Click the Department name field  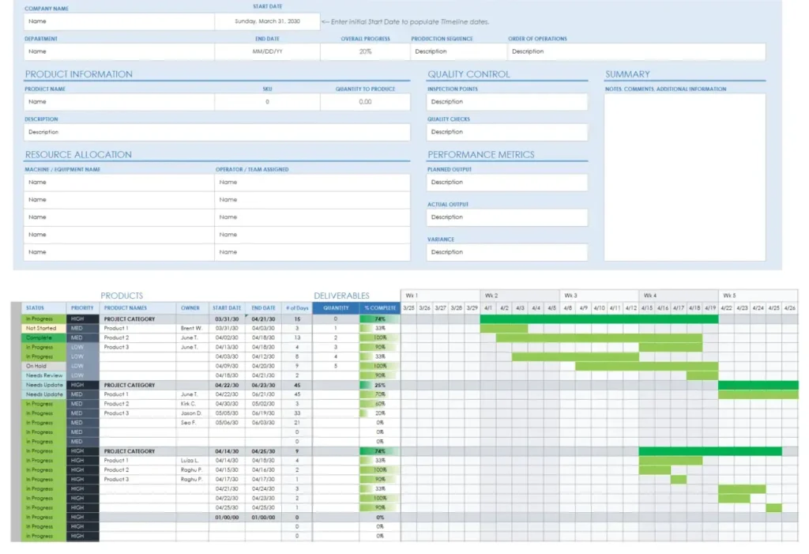pos(119,51)
